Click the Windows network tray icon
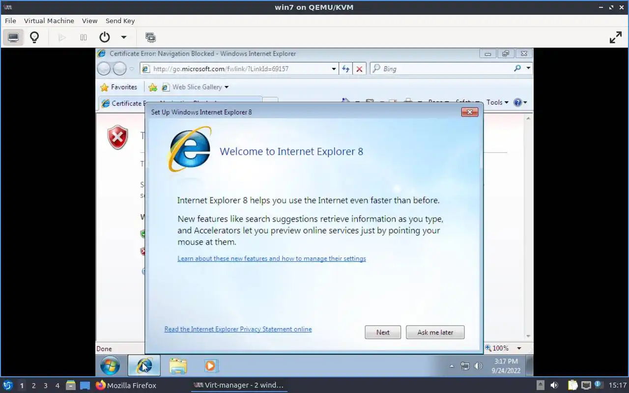Screen dimensions: 629x393 [465, 366]
